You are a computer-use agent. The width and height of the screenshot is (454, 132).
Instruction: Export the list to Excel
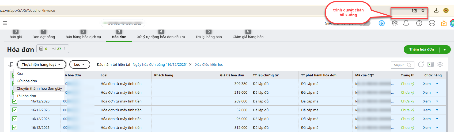point(430,64)
